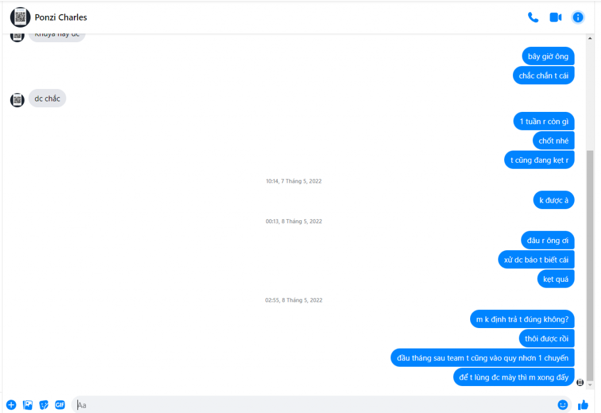The image size is (601, 413).
Task: Open more actions plus icon
Action: tap(11, 405)
